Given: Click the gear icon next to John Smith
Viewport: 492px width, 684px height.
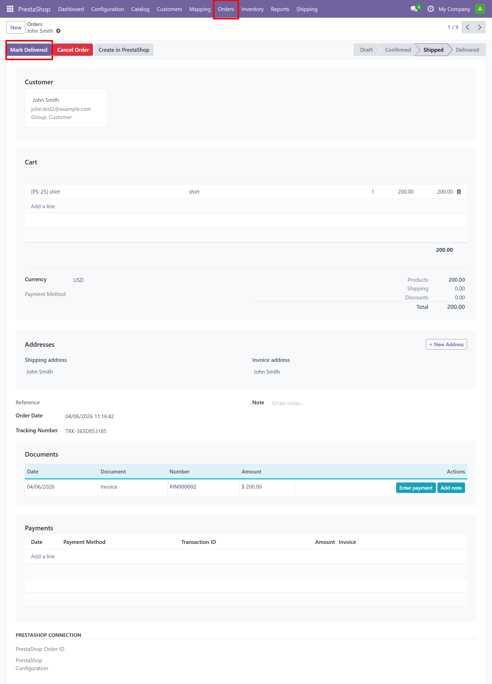Looking at the screenshot, I should 58,31.
